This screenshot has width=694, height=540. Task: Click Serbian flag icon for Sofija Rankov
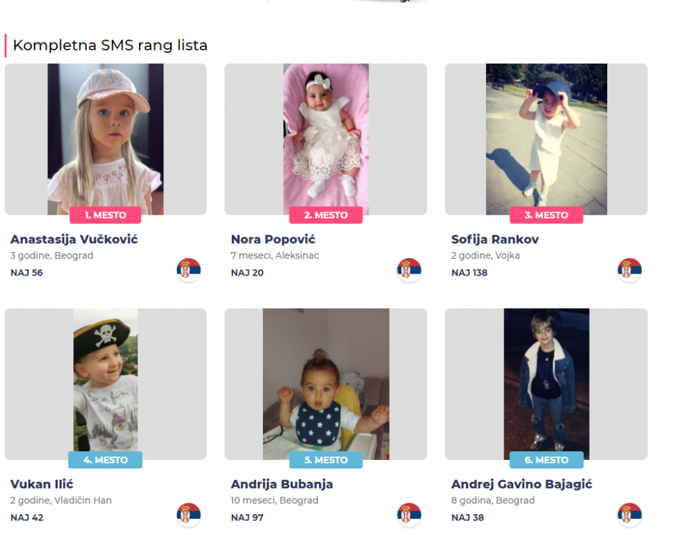630,270
